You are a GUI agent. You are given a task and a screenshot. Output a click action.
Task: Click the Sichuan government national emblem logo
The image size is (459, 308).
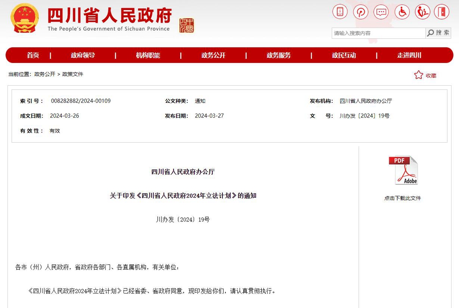click(25, 18)
